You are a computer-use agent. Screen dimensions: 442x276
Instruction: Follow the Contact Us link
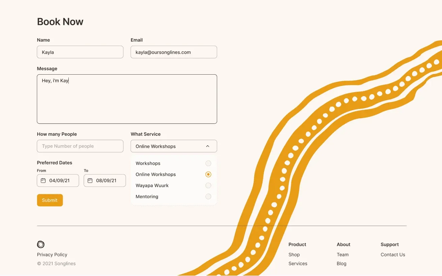(x=393, y=254)
